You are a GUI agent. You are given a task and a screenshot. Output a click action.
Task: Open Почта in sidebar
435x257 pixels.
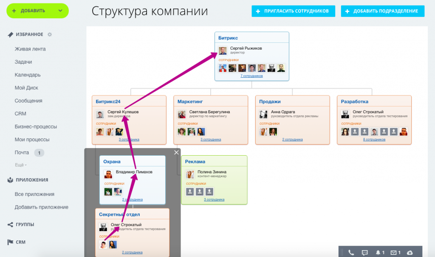tap(22, 153)
